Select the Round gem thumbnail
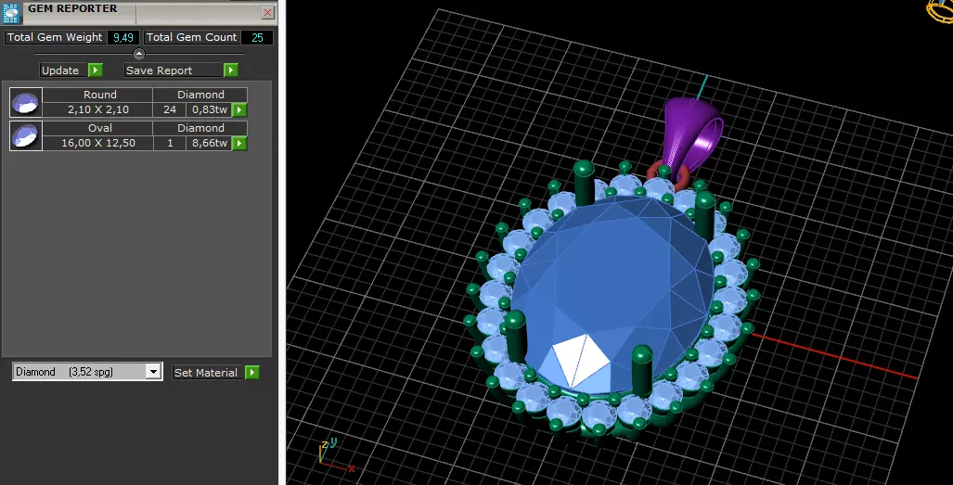This screenshot has width=953, height=485. point(26,103)
